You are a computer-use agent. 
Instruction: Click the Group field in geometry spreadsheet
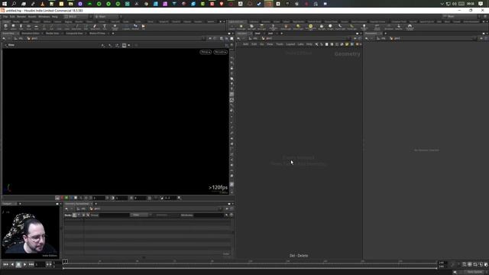point(114,215)
